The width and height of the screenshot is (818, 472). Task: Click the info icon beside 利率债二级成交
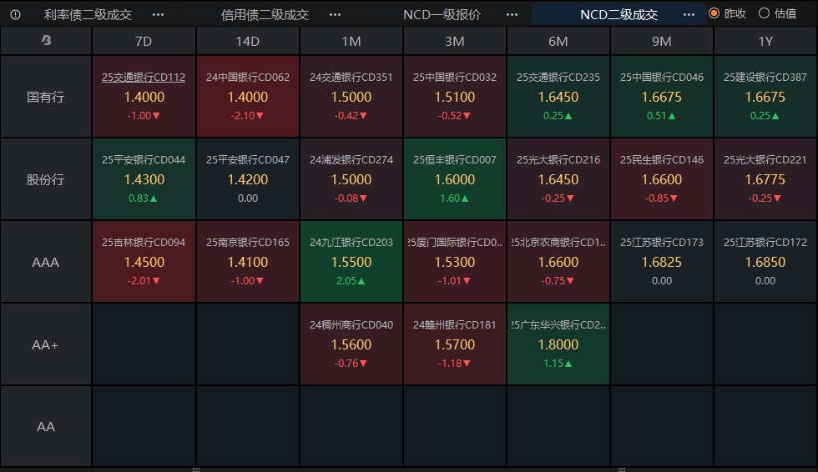(16, 14)
